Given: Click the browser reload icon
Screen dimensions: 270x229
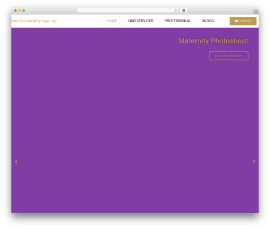Looking at the screenshot, I should tap(175, 11).
